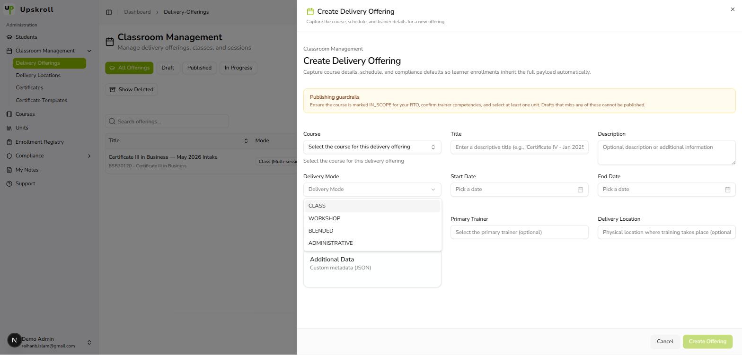Click the Publishing guardrails notice
Screen dimensions: 742x355
point(519,101)
